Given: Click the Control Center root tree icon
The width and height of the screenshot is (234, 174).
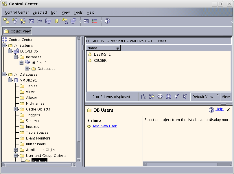Looking at the screenshot, I should pyautogui.click(x=5, y=39).
